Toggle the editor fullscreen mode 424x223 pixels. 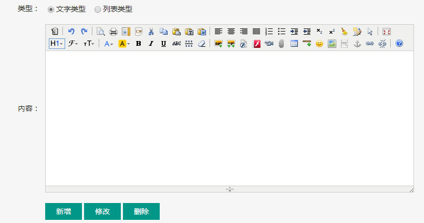(x=386, y=32)
